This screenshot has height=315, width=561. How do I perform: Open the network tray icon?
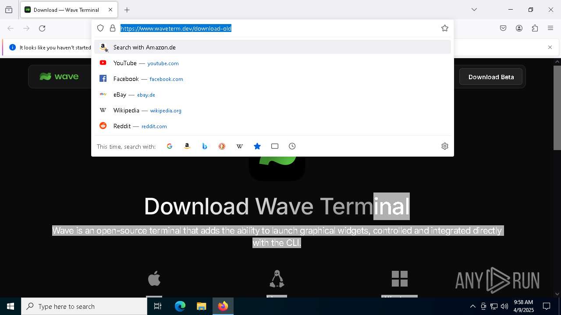[494, 307]
